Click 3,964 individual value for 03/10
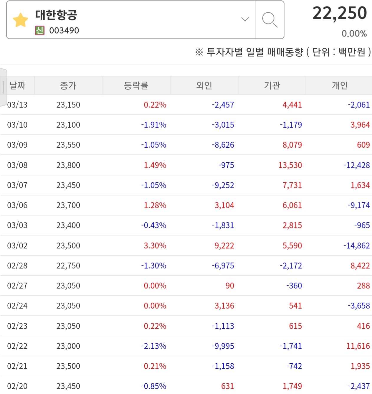 (x=360, y=125)
